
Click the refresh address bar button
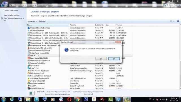click(x=165, y=5)
